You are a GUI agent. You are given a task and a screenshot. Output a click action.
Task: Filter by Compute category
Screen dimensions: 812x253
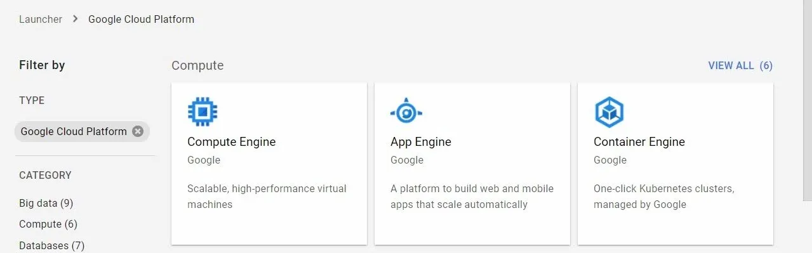pos(48,224)
